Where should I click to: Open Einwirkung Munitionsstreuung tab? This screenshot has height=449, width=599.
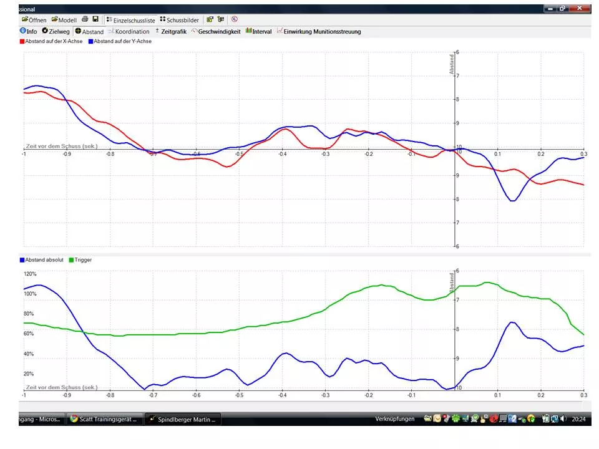(x=318, y=31)
